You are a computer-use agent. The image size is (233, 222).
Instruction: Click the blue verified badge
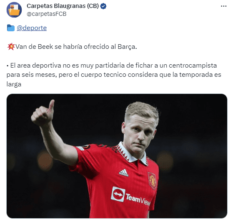(103, 6)
